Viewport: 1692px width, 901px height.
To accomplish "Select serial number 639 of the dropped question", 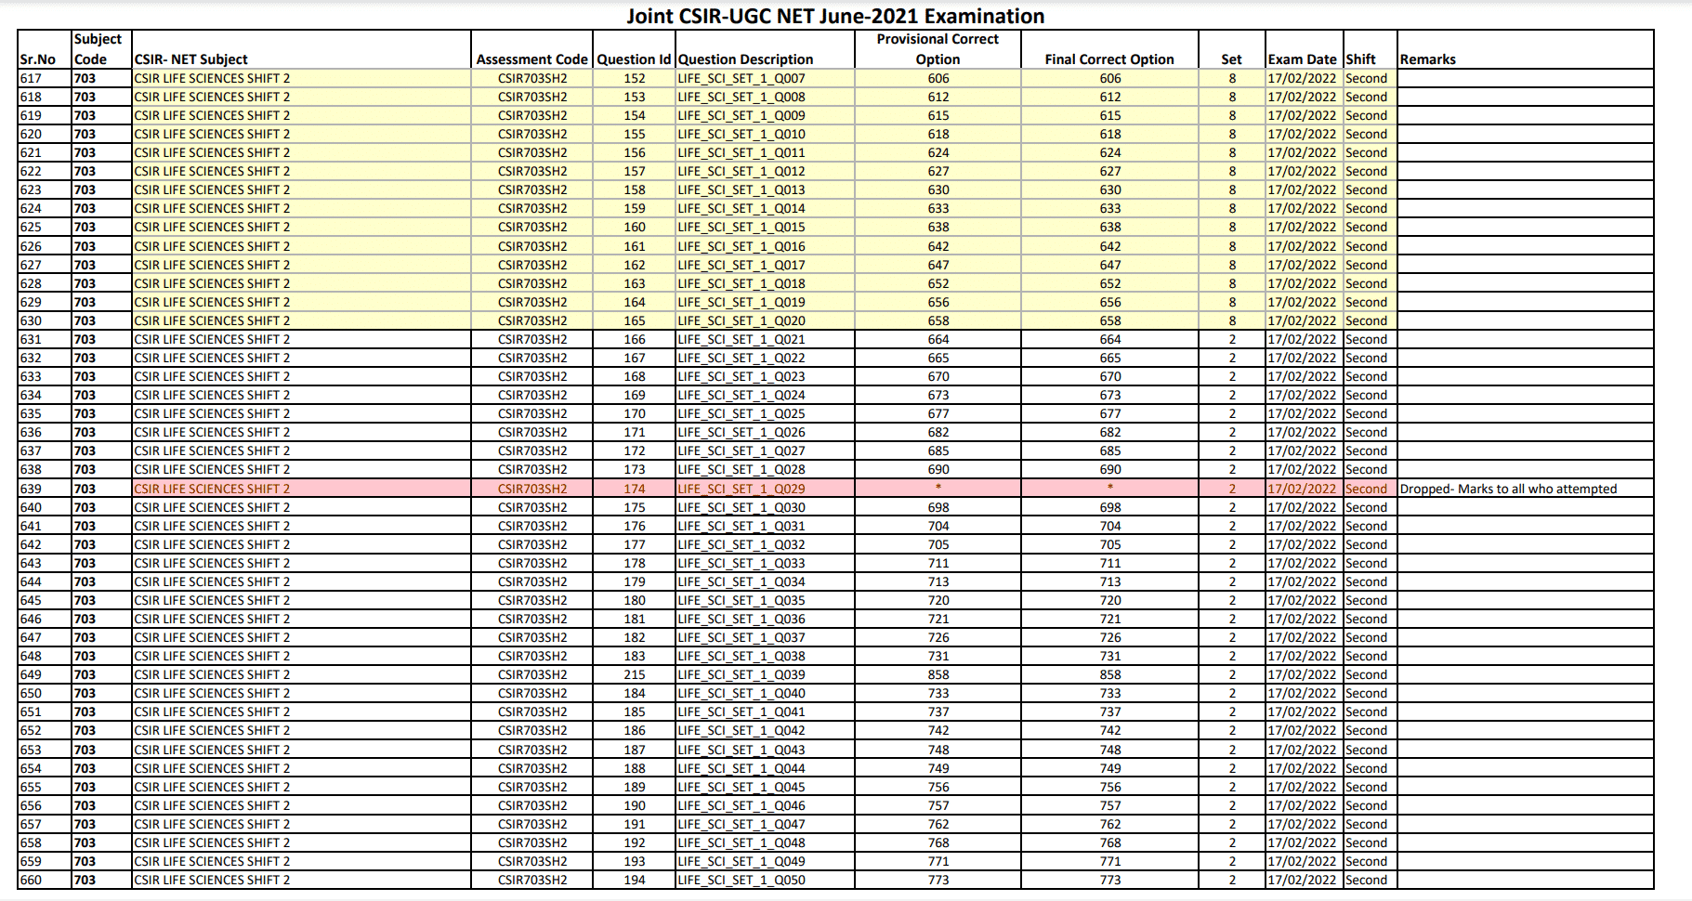I will click(31, 489).
